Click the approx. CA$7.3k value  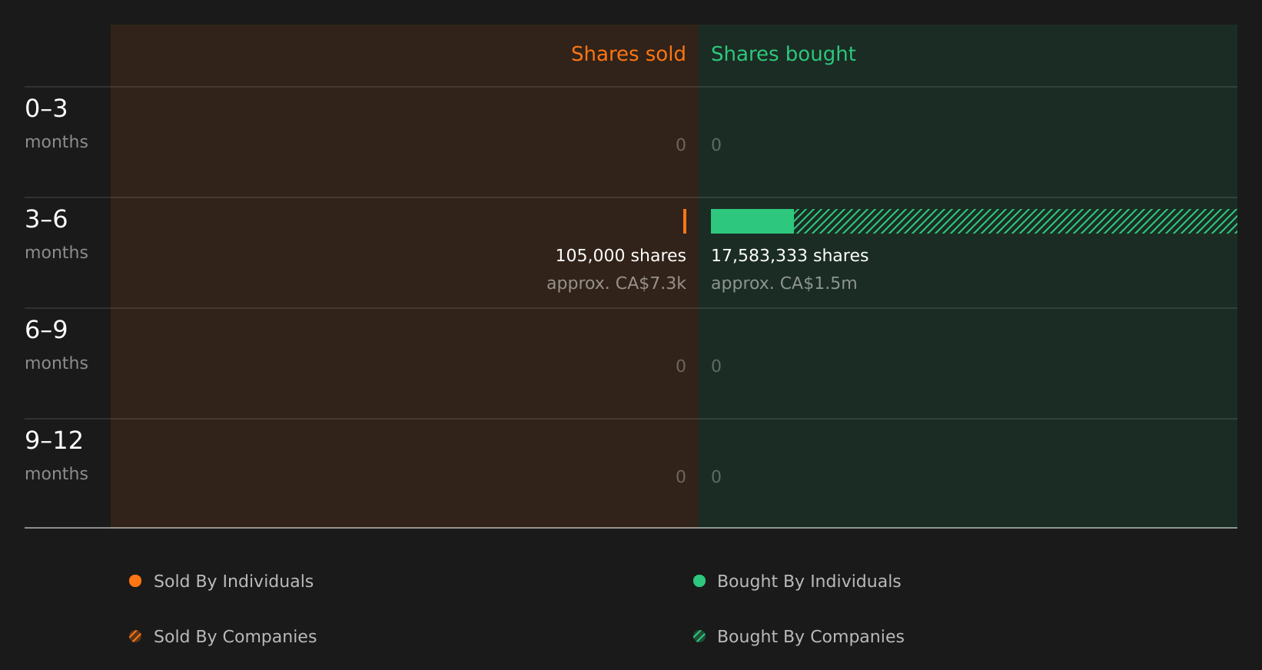coord(616,284)
